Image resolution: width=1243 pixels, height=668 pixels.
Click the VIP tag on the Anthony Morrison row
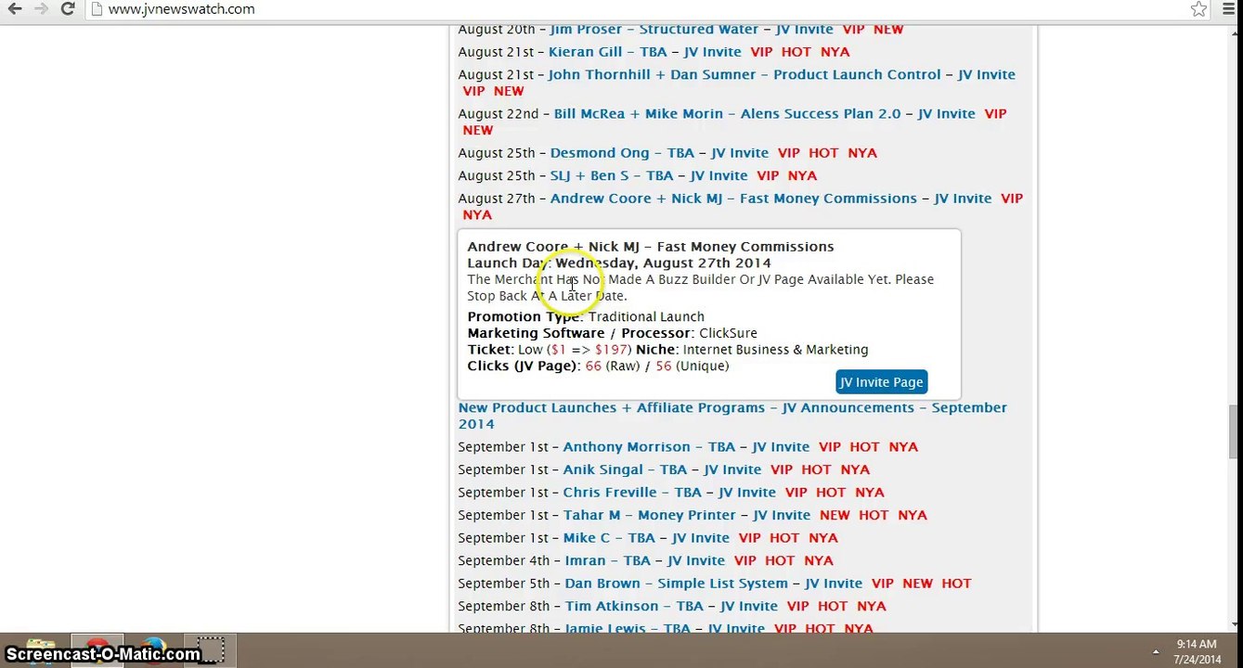pyautogui.click(x=830, y=447)
